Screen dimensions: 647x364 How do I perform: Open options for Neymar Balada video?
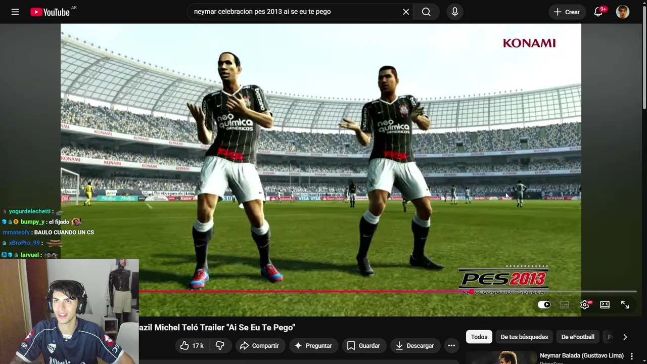[631, 356]
